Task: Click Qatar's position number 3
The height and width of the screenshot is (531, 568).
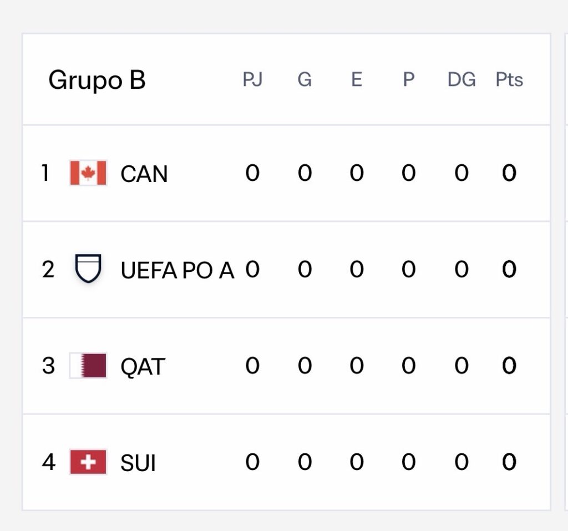Action: tap(48, 366)
